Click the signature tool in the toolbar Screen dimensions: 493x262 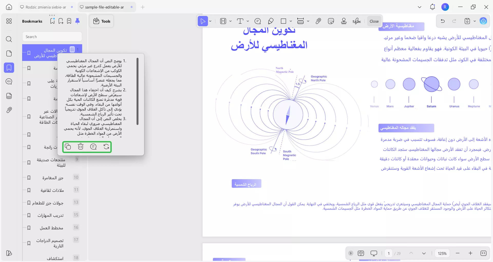point(357,21)
